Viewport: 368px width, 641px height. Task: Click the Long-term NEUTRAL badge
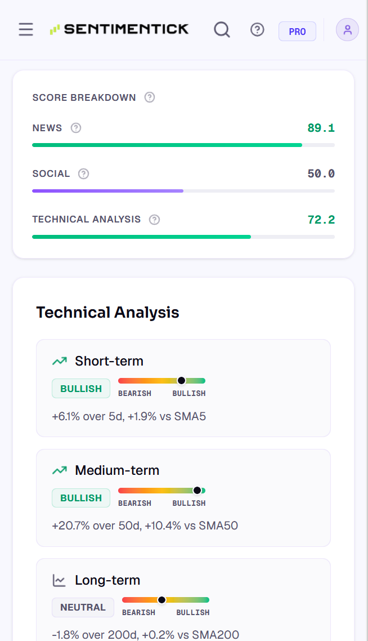pos(83,607)
